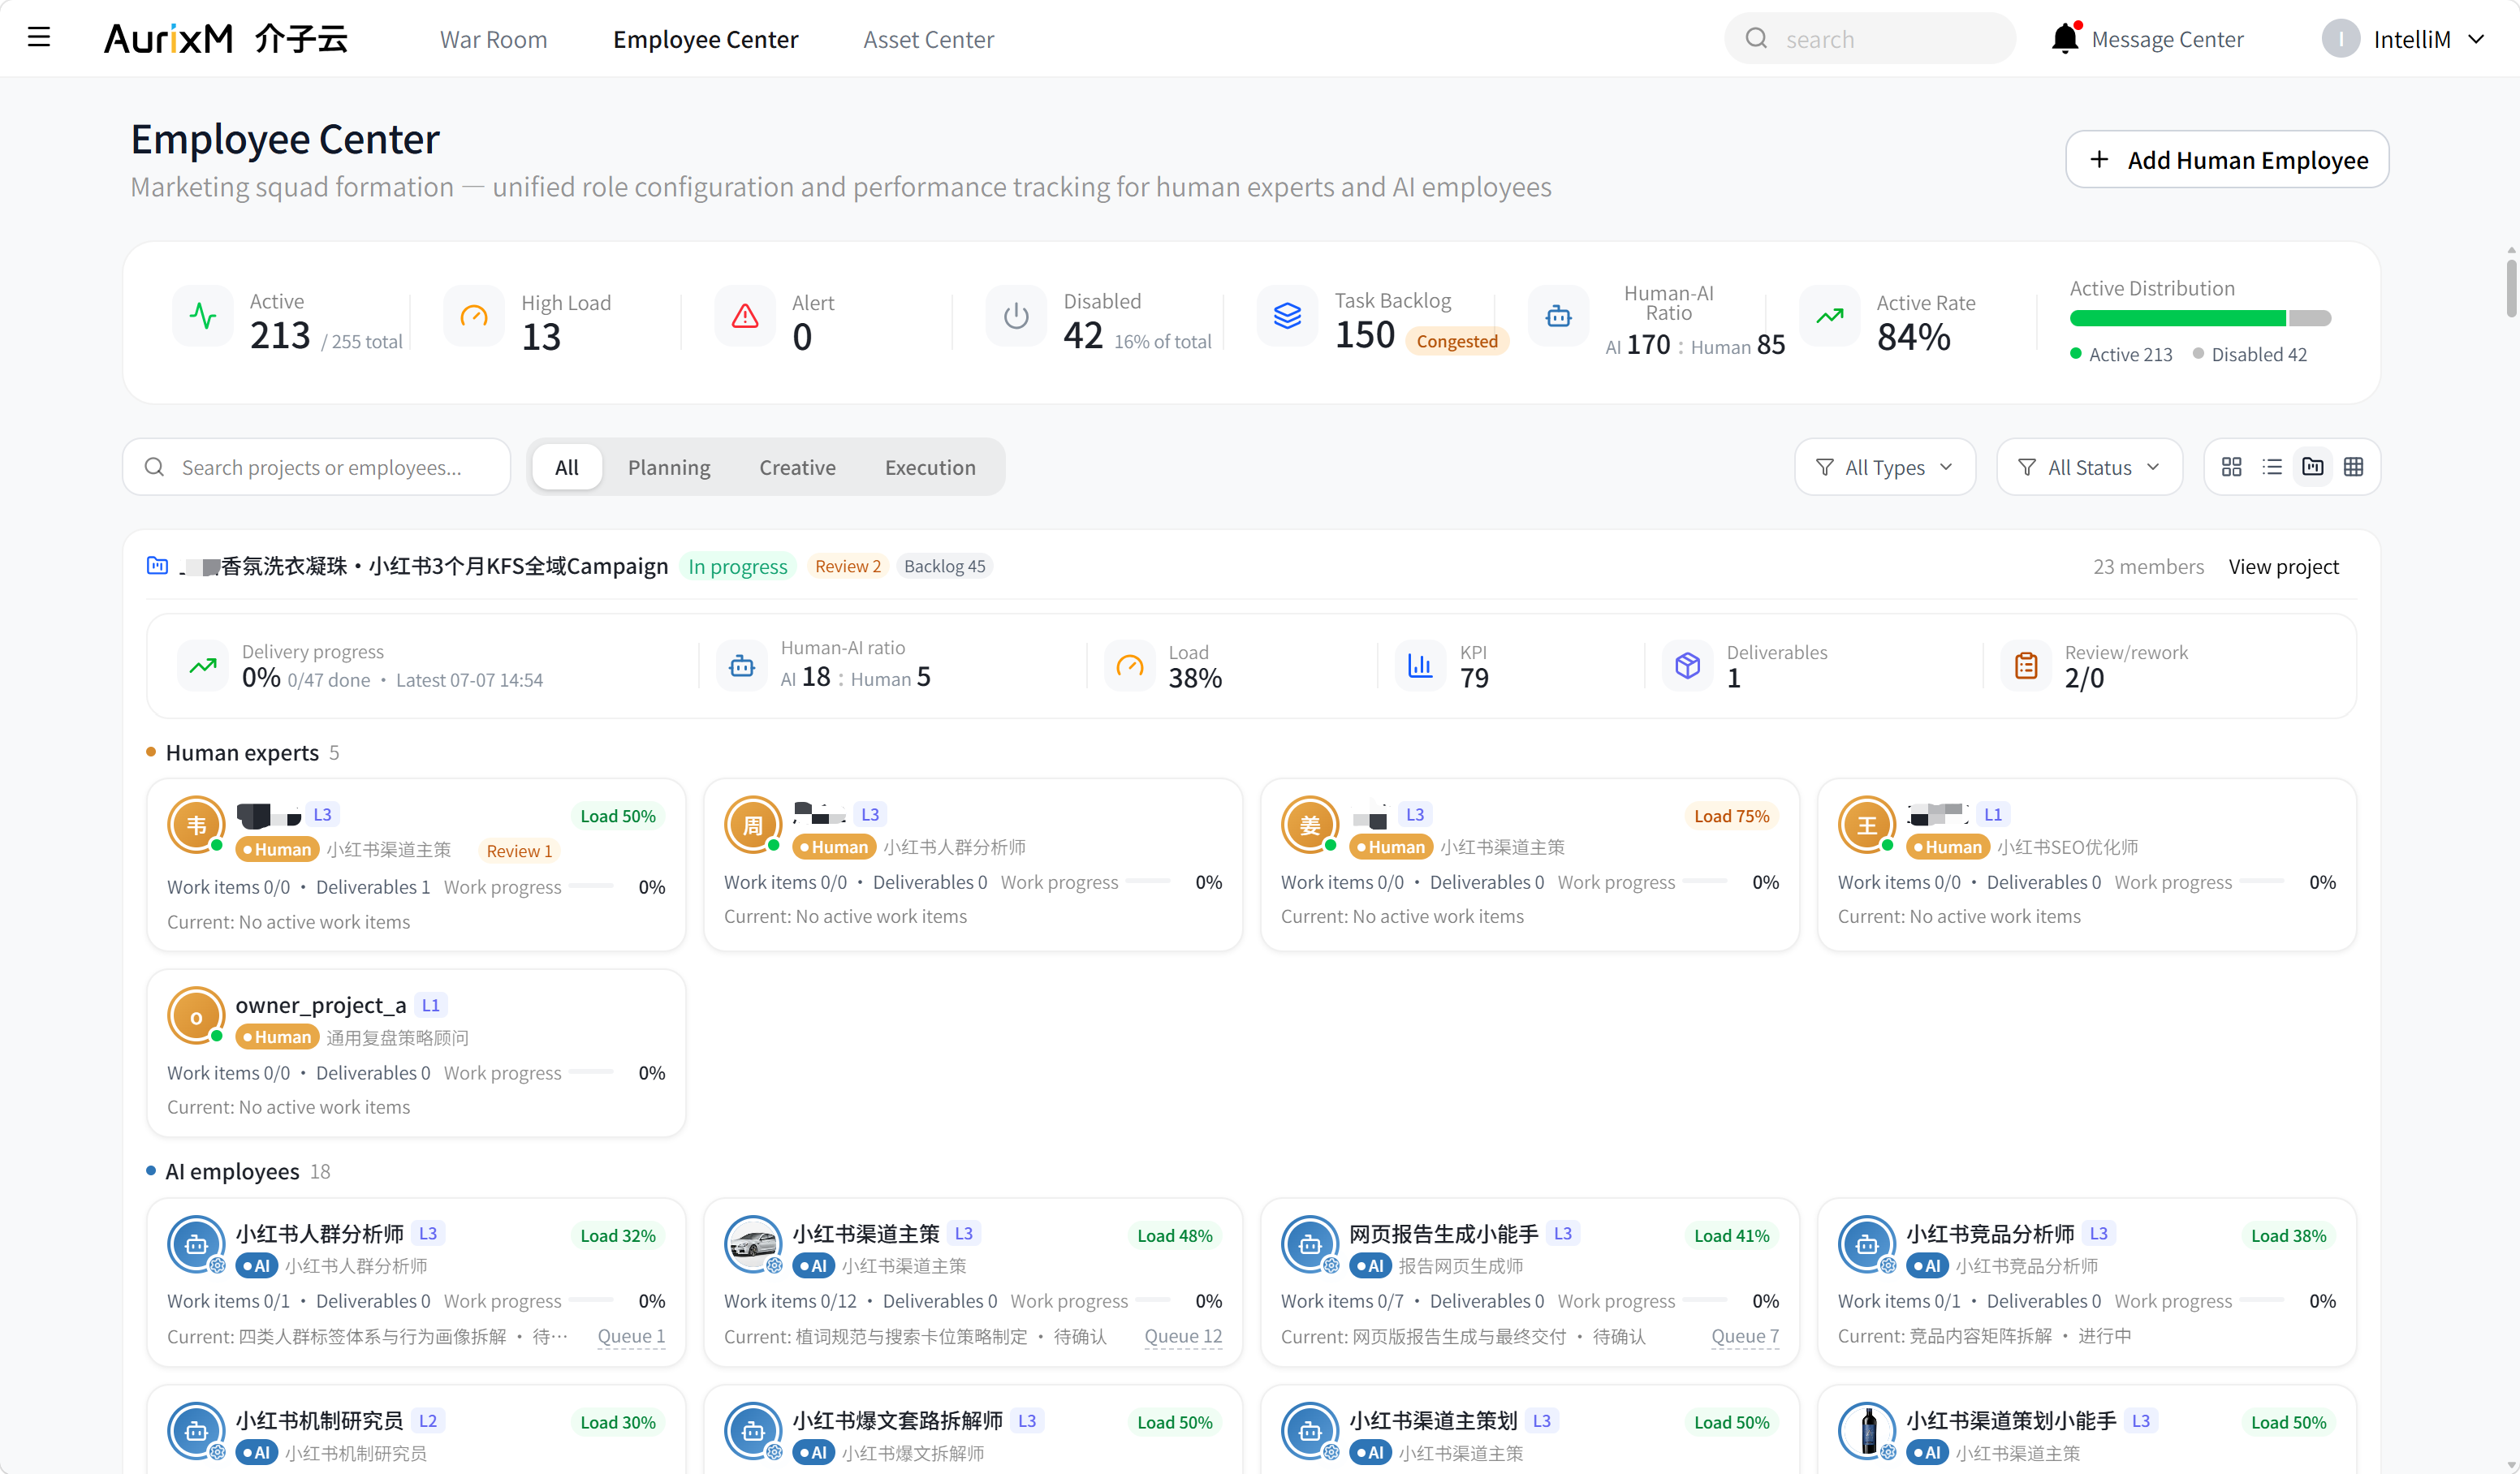
Task: Open the hamburger menu icon
Action: click(39, 38)
